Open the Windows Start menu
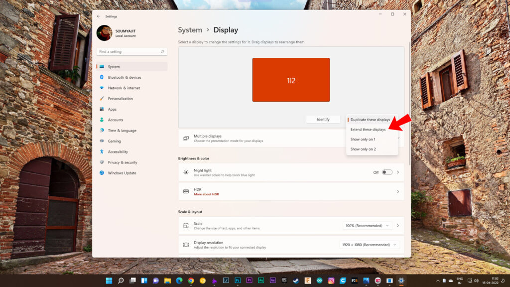Viewport: 510px width, 287px height. coord(109,281)
